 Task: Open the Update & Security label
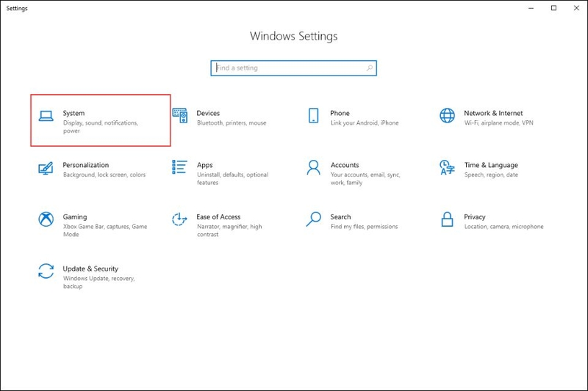tap(90, 268)
